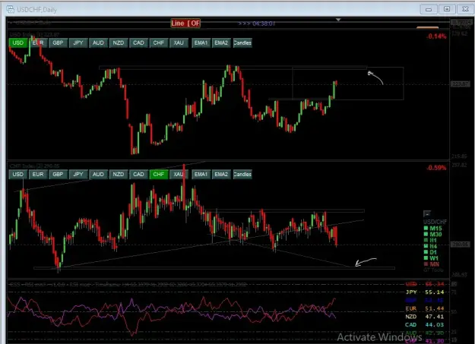Click the -0.59% change value
Image resolution: width=475 pixels, height=344 pixels.
tap(436, 168)
